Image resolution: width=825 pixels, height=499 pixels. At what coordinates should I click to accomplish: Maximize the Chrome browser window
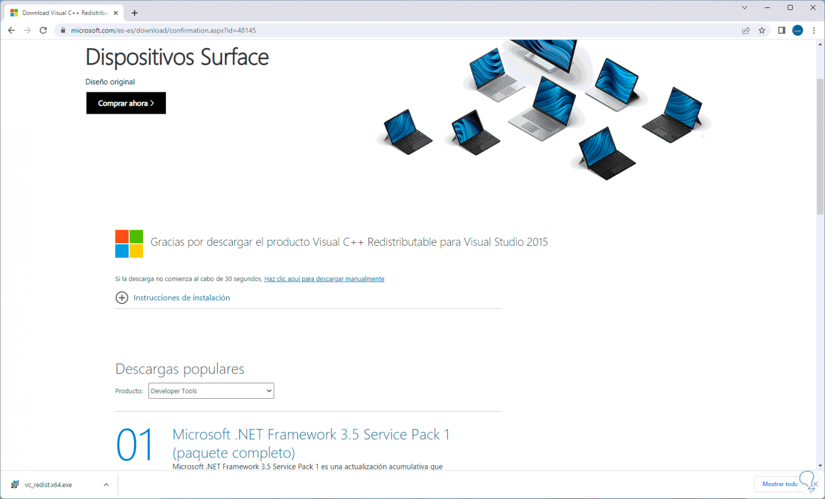tap(790, 7)
